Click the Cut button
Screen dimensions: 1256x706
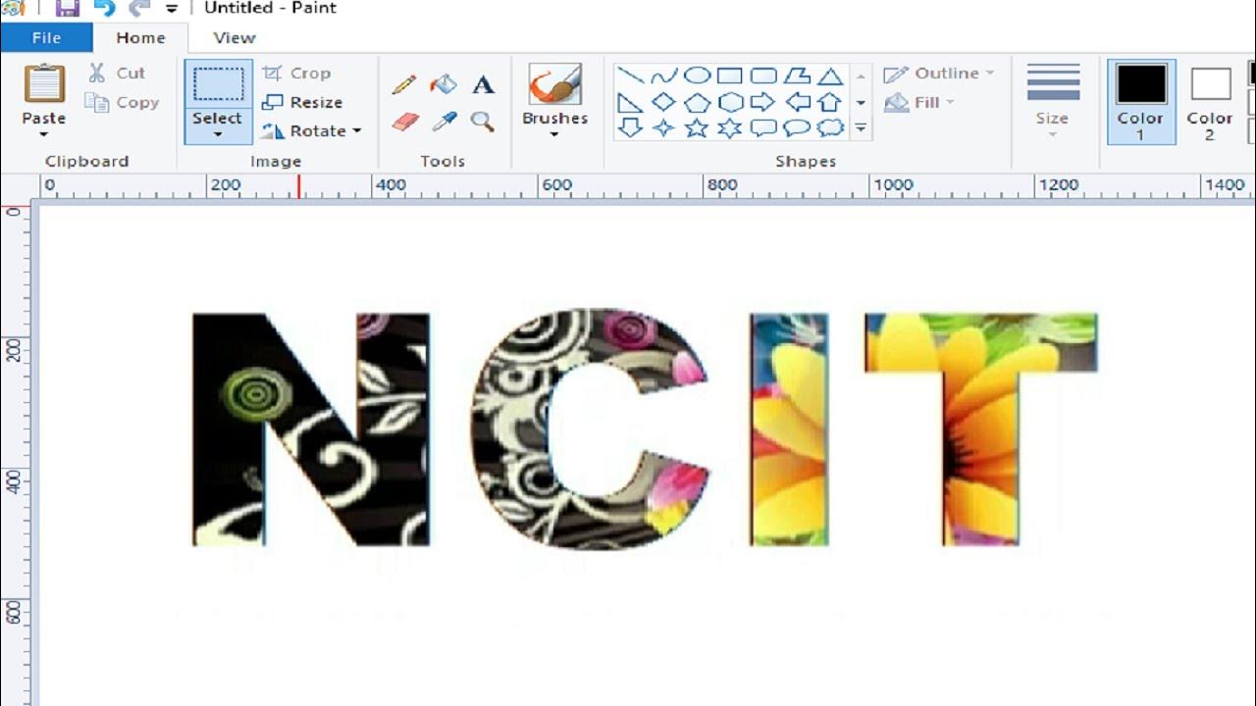coord(117,73)
